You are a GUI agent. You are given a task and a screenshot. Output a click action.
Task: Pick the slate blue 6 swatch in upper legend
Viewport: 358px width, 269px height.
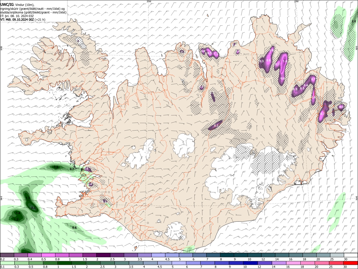[x=199, y=255]
